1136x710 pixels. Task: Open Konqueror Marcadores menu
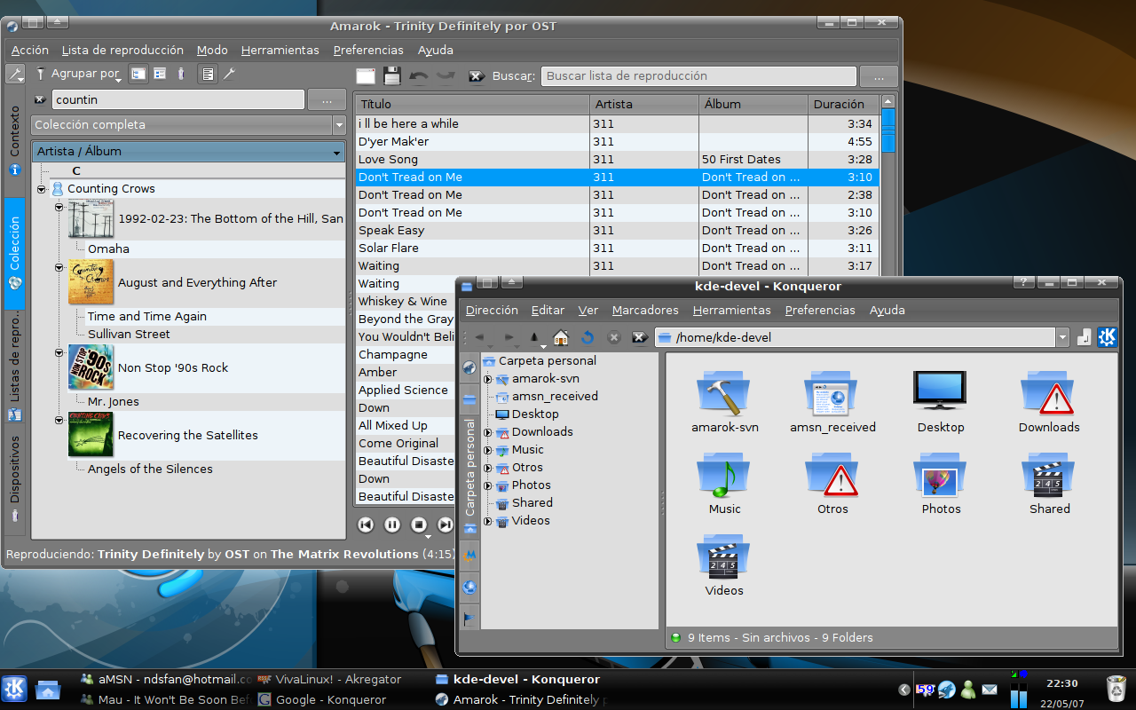(645, 311)
